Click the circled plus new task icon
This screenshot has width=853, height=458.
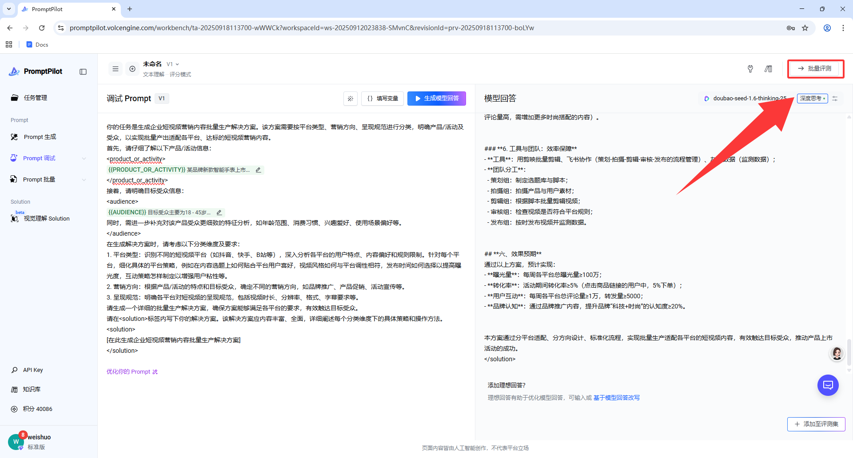pos(132,69)
